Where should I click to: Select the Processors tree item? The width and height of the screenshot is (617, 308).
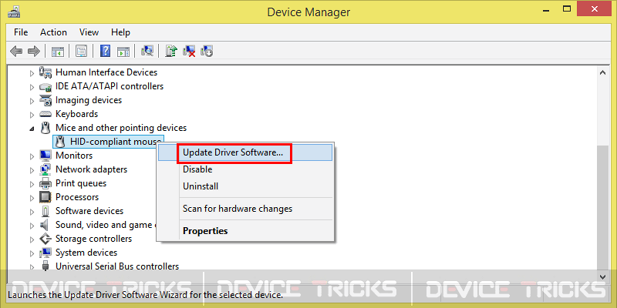coord(76,197)
